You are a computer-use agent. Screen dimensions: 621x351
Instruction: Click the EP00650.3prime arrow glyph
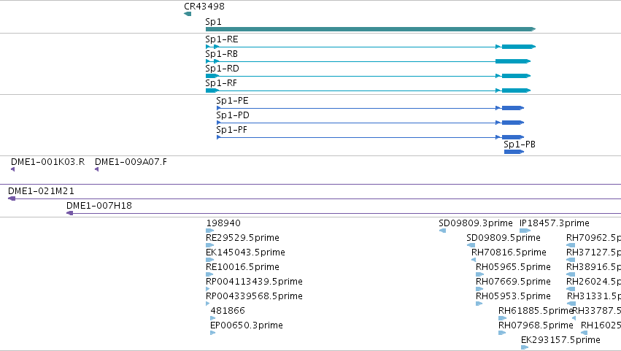click(212, 333)
